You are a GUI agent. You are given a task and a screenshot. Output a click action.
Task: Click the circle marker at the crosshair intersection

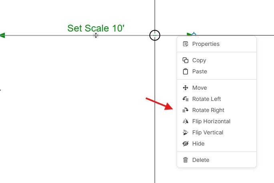pos(155,35)
